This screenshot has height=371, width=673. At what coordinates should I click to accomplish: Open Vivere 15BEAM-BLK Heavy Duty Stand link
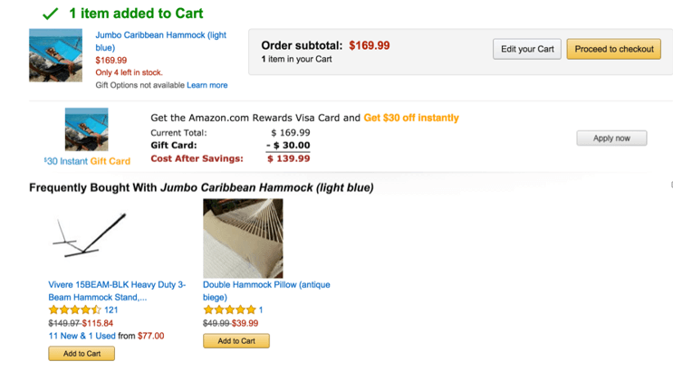click(117, 290)
